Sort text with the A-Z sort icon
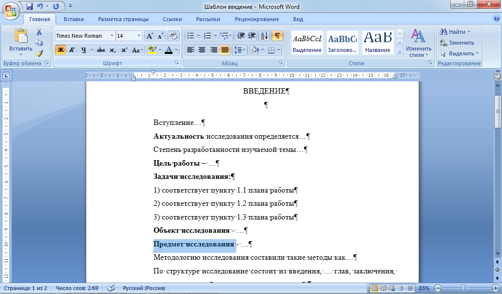 pos(264,36)
